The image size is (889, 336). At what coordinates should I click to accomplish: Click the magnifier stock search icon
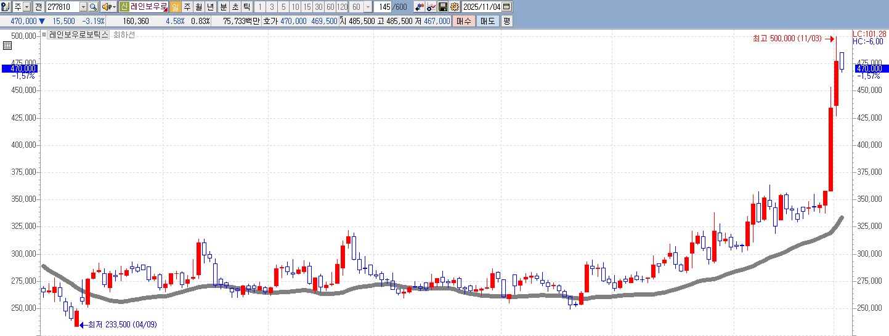coord(93,7)
